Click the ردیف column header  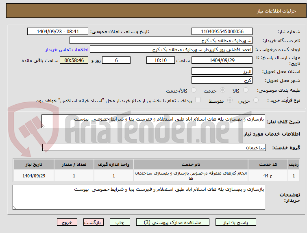[294, 164]
